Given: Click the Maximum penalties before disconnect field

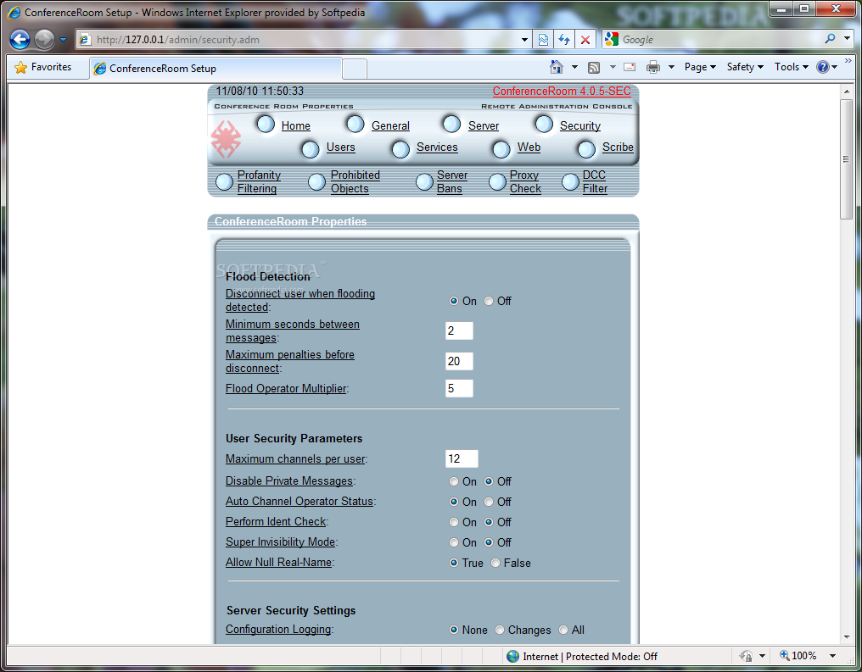Looking at the screenshot, I should [459, 361].
